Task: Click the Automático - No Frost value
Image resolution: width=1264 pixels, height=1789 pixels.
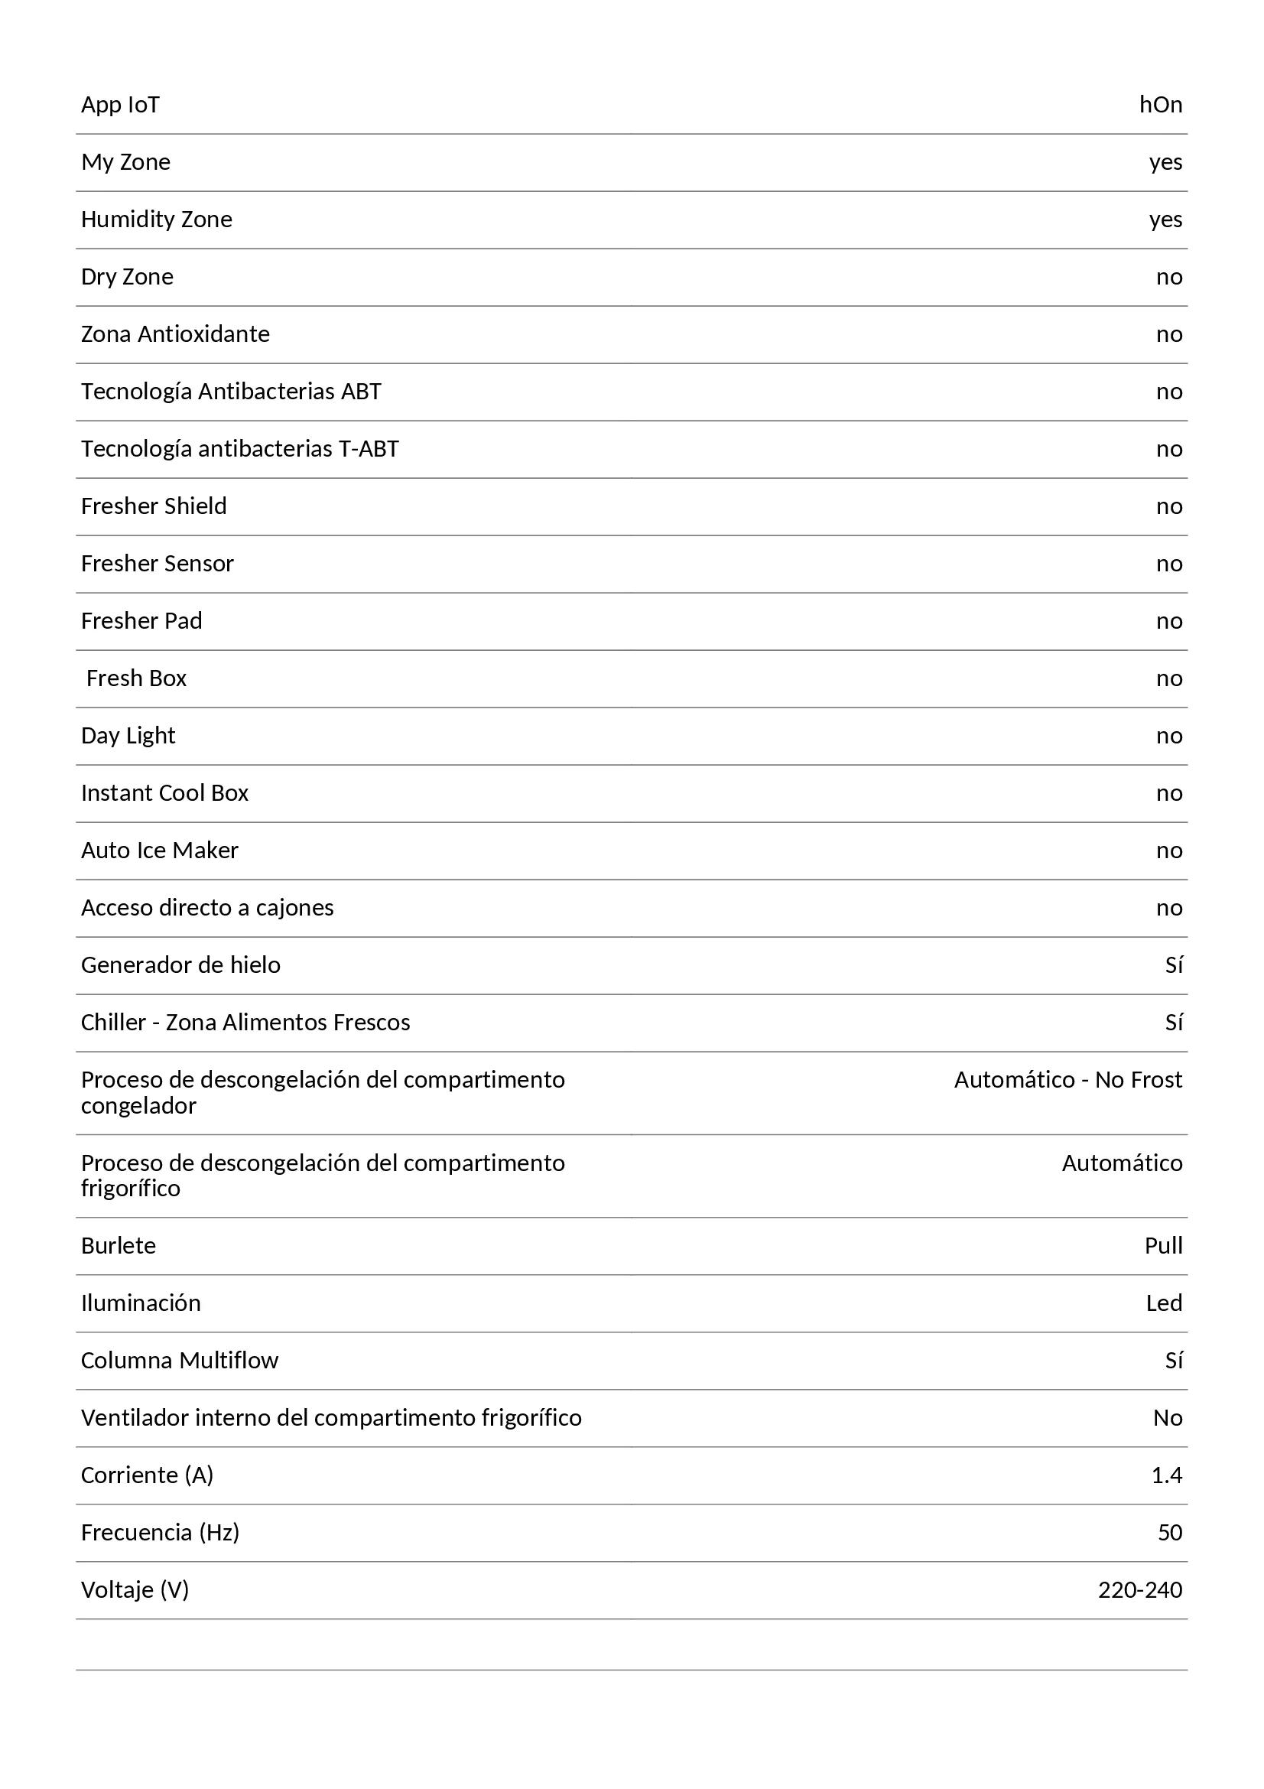Action: pos(1067,1080)
